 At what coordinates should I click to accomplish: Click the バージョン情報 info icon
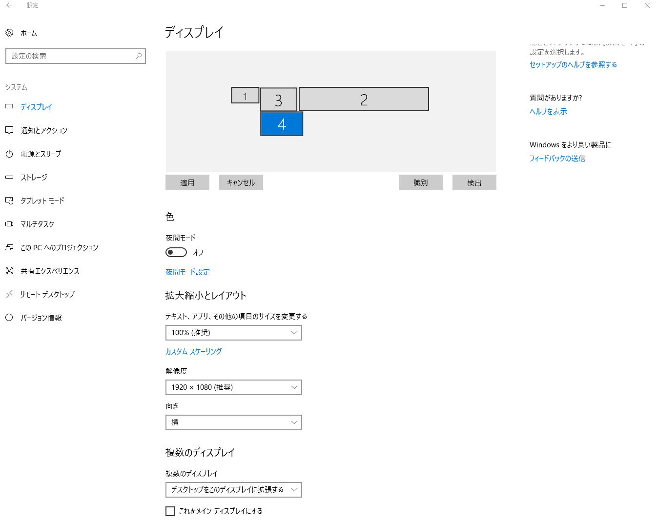click(9, 318)
